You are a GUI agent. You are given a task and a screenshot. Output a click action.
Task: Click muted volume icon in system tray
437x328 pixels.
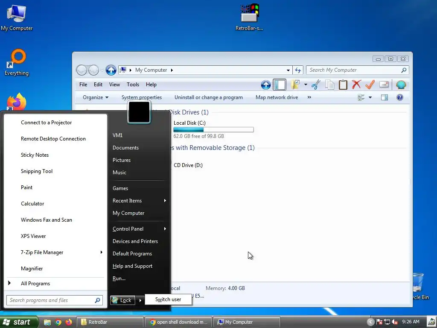395,322
